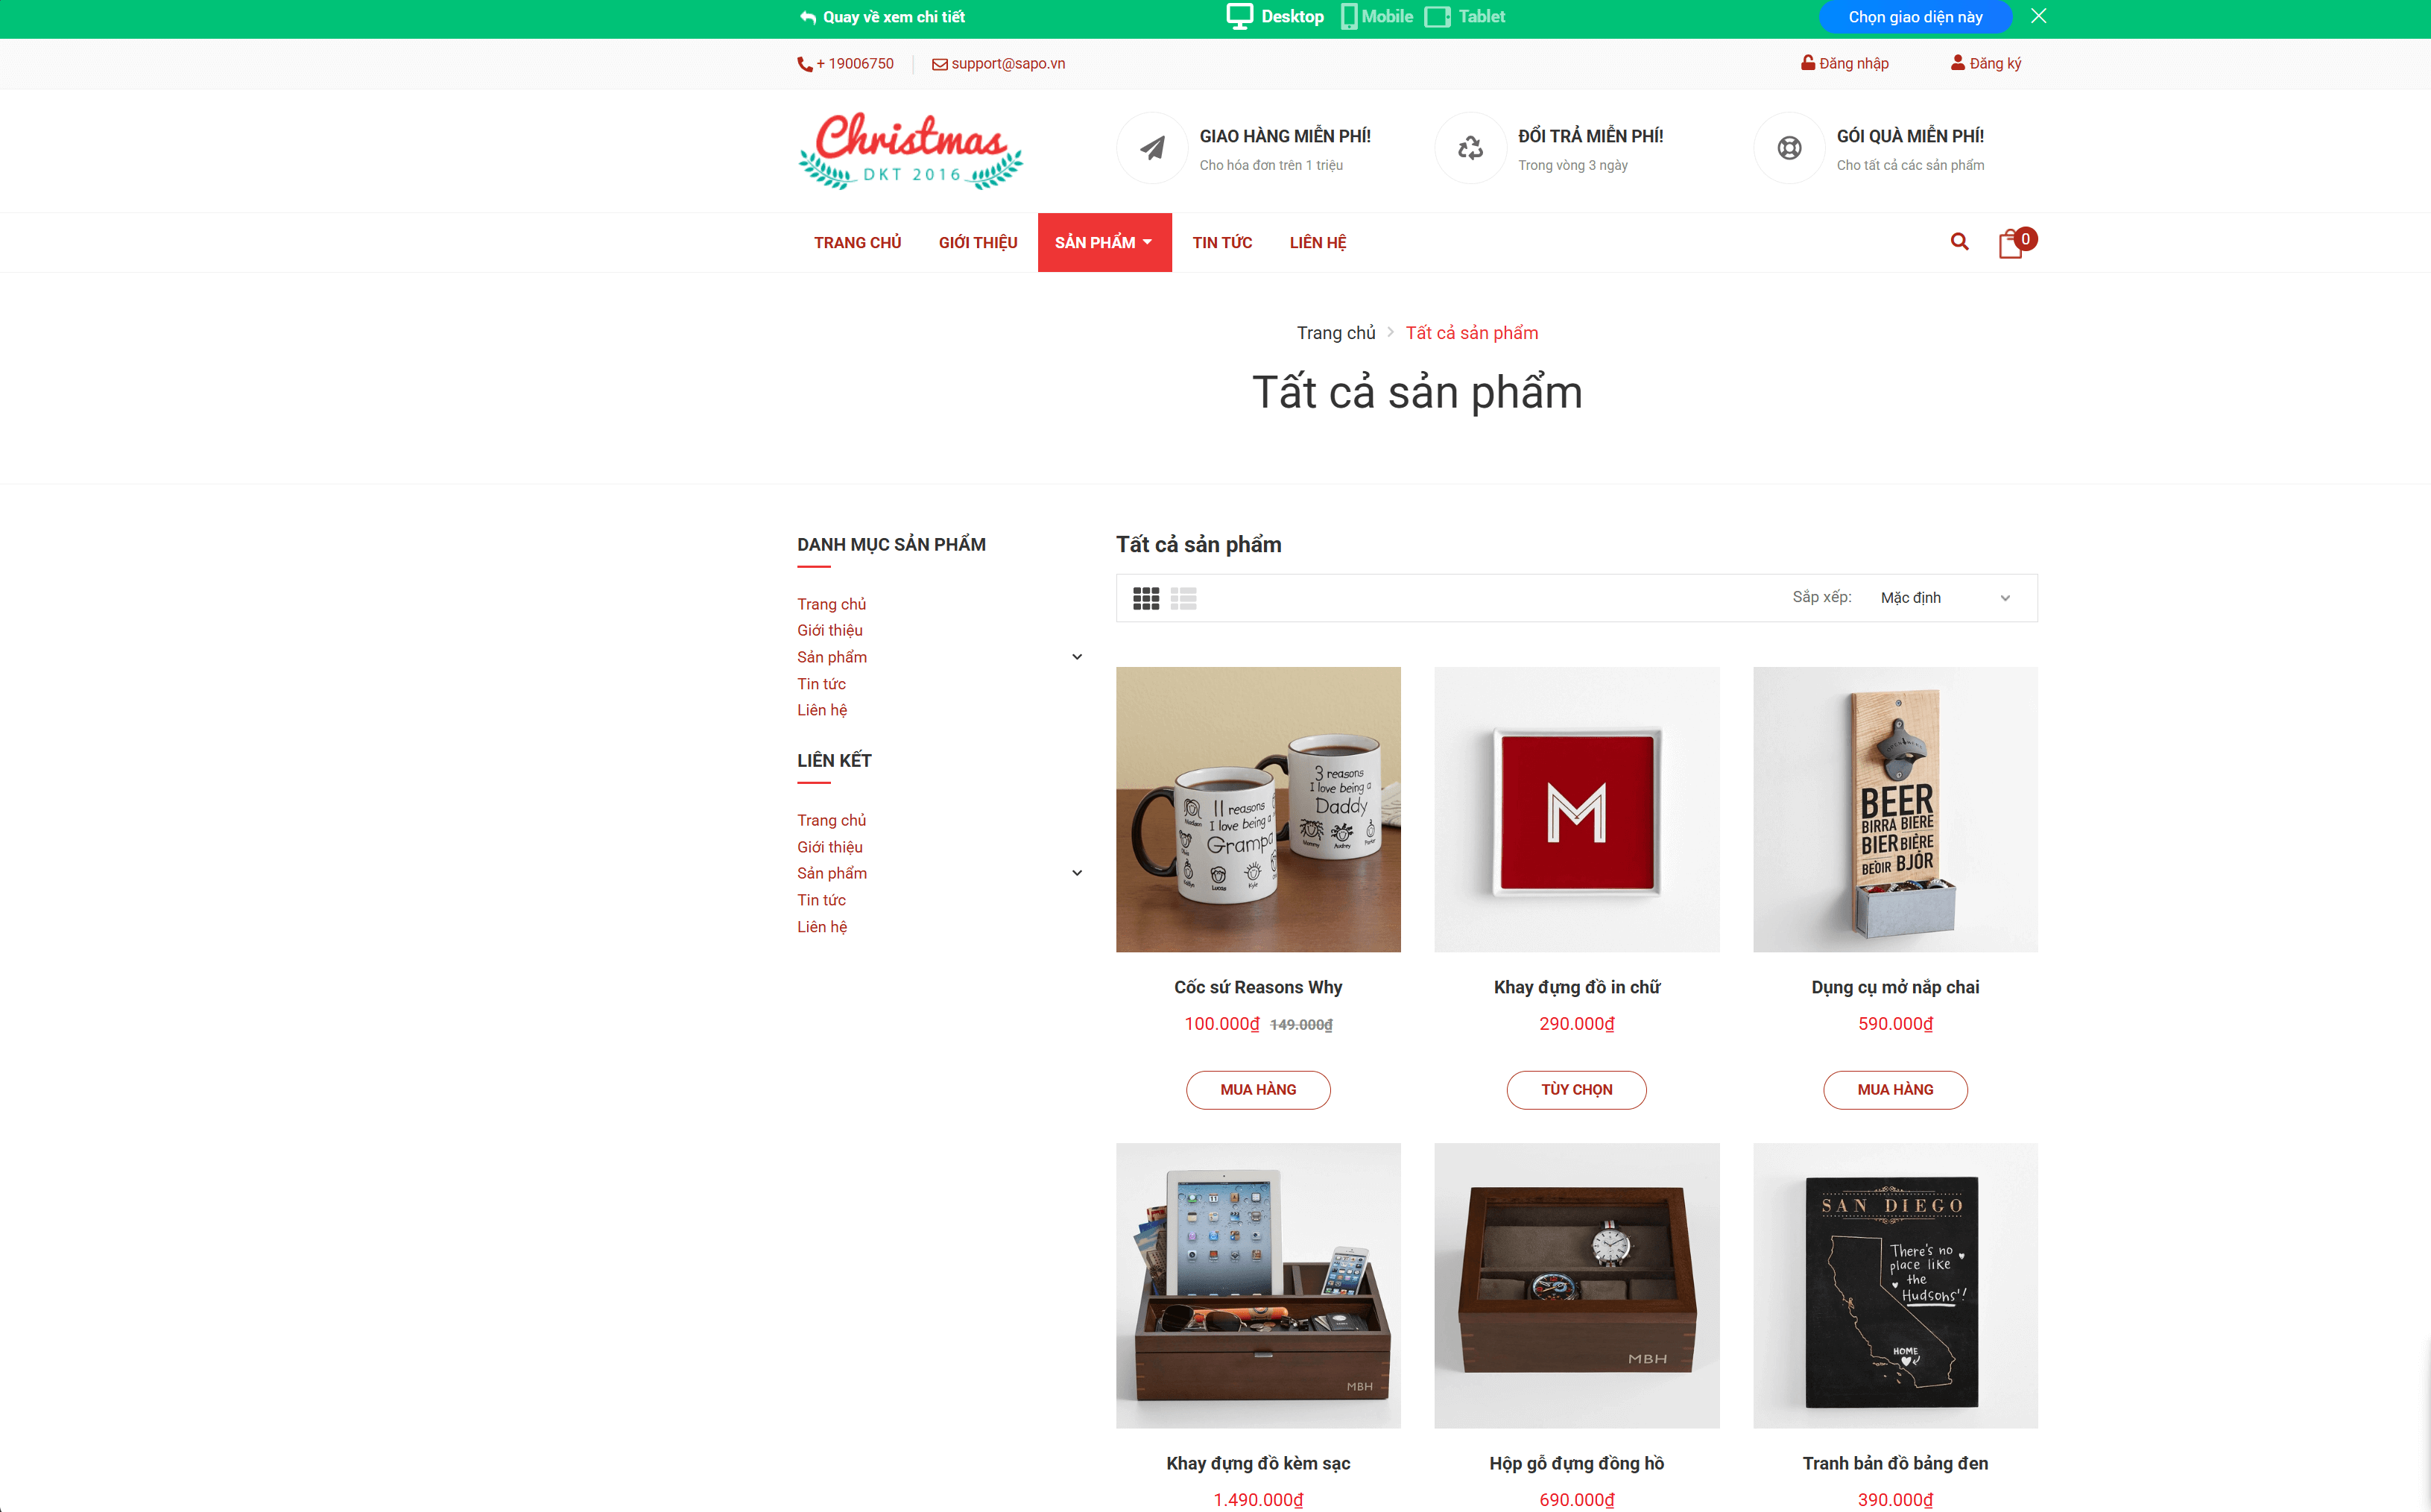Open the Sản phẩm navigation menu
Screen dimensions: 2431x1512
pyautogui.click(x=1104, y=243)
